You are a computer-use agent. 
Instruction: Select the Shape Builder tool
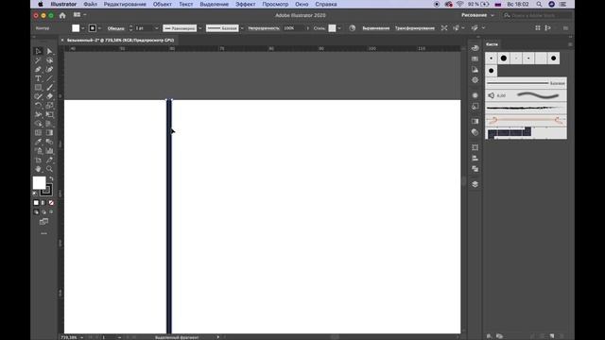click(38, 124)
